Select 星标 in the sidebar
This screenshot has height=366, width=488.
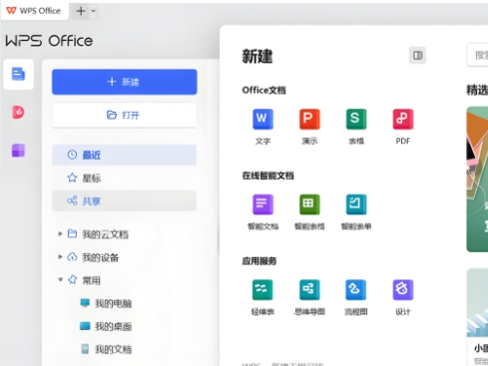(124, 179)
